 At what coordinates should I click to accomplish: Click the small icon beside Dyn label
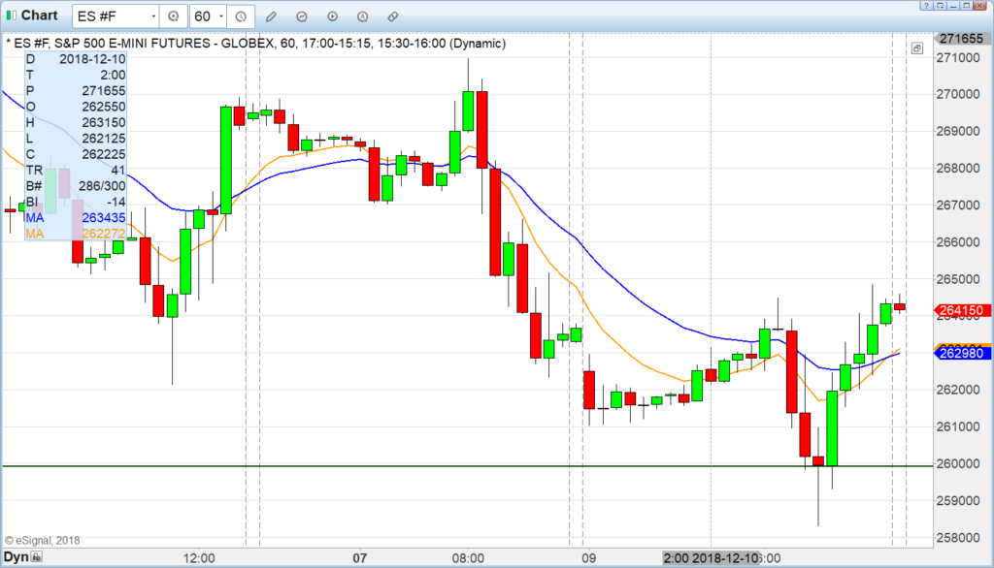[x=37, y=557]
